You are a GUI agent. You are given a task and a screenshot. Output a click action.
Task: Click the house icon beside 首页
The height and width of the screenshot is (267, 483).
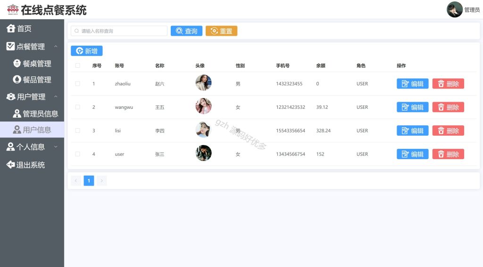(11, 28)
